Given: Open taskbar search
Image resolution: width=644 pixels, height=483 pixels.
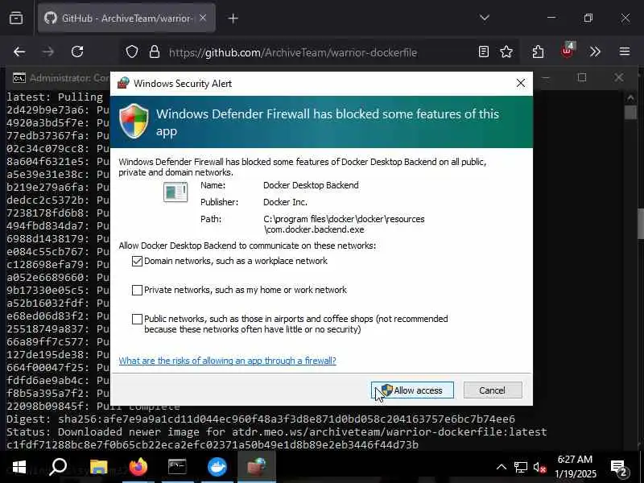Looking at the screenshot, I should pyautogui.click(x=58, y=467).
